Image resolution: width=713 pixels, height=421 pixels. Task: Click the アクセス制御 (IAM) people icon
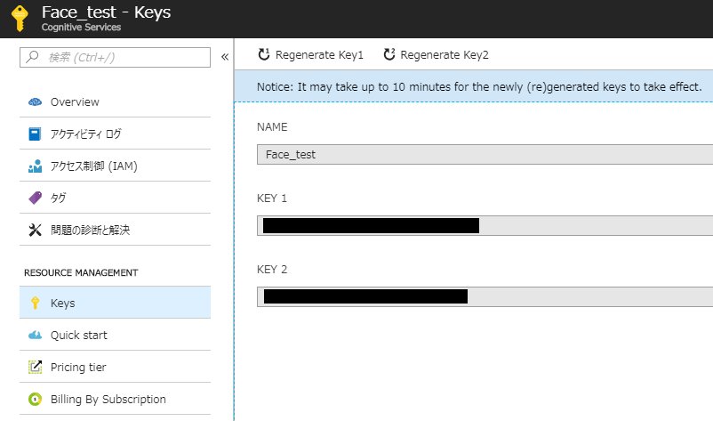click(35, 166)
